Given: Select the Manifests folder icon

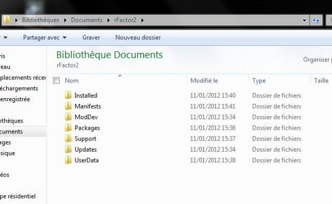Looking at the screenshot, I should click(68, 106).
